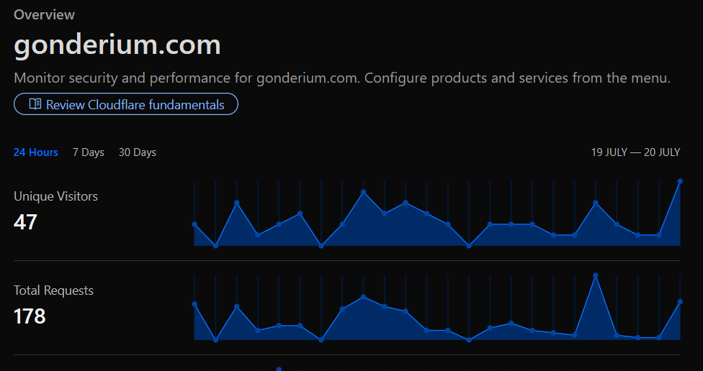Viewport: 703px width, 371px height.
Task: Click the last data point of Total Requests chart
Action: tap(680, 302)
